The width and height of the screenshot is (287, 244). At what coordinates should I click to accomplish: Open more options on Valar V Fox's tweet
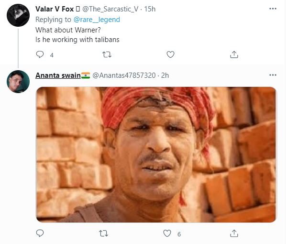(273, 9)
